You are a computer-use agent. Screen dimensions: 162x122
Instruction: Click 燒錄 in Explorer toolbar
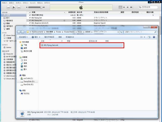point(60,37)
